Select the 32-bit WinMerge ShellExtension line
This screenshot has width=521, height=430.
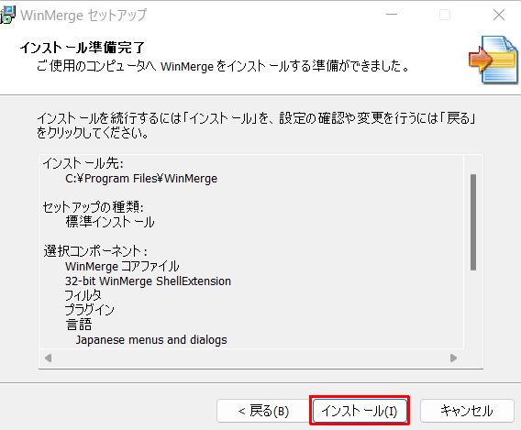click(148, 281)
